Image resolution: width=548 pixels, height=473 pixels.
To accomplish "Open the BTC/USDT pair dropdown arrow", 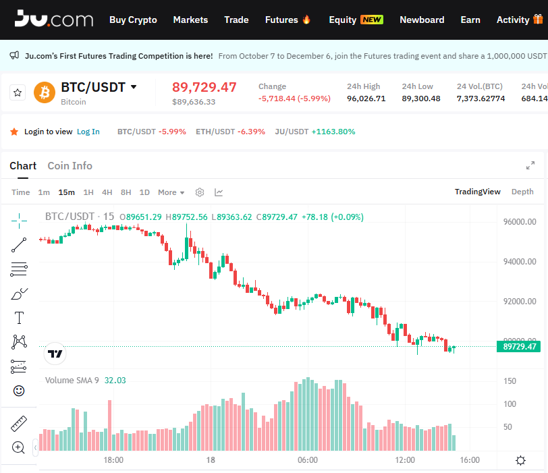I will pos(134,86).
